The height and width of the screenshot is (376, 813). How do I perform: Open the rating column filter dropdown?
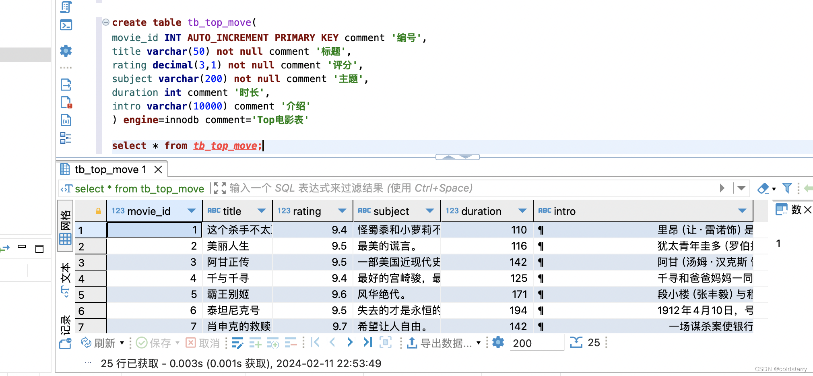(342, 211)
